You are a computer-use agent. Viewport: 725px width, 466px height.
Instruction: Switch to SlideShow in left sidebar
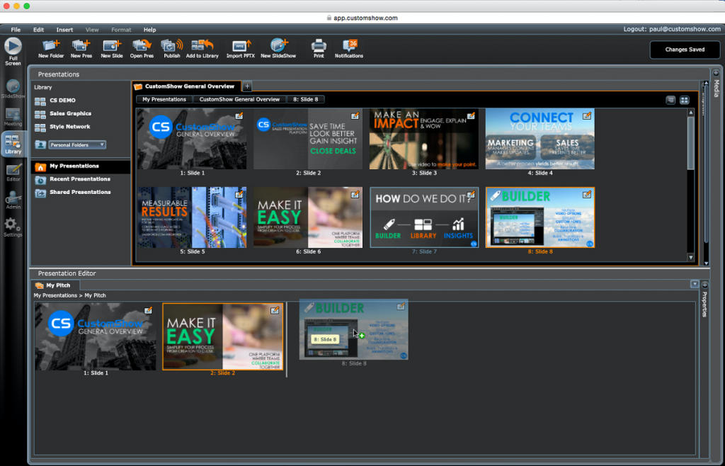coord(13,89)
